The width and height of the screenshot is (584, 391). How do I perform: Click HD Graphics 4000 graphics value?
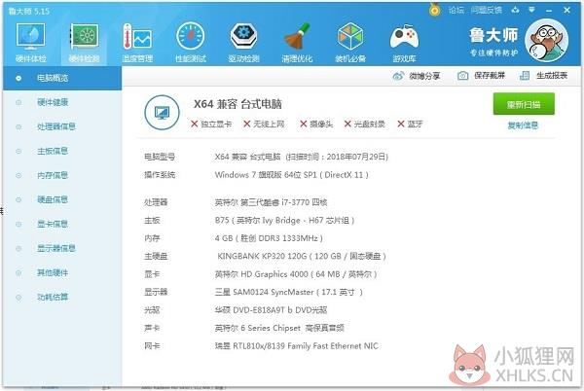pos(296,274)
